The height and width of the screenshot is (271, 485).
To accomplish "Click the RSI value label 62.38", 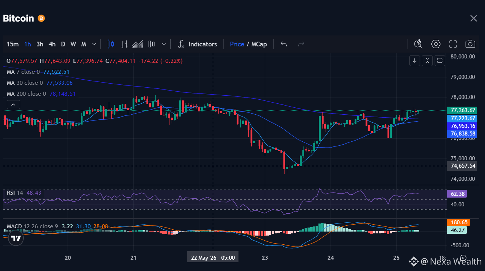I will tap(457, 194).
